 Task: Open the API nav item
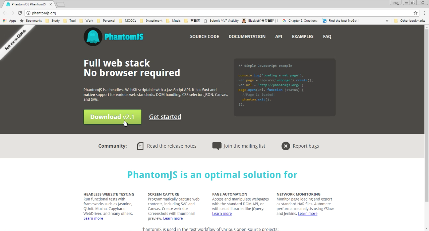(279, 37)
